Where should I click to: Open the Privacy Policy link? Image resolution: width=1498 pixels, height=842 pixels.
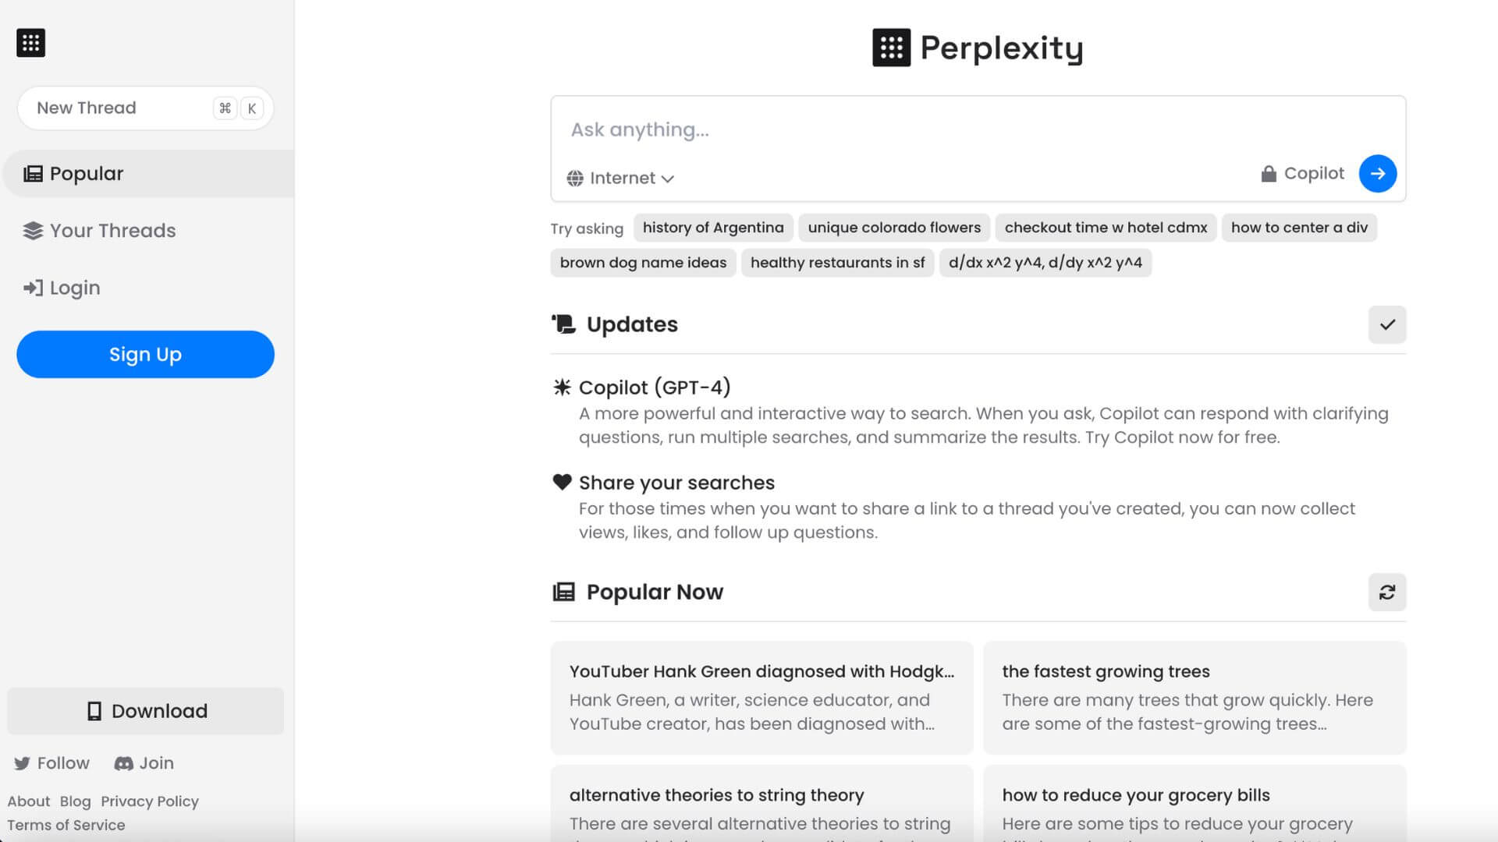[x=150, y=801]
